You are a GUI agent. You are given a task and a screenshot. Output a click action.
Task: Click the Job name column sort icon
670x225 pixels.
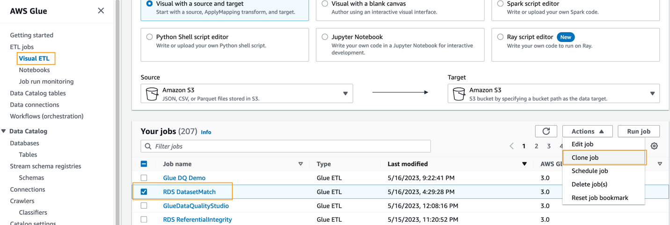tap(300, 164)
